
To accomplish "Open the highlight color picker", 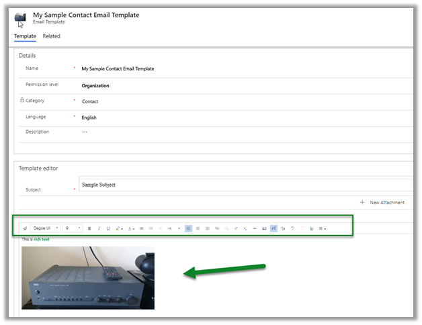I will 119,228.
